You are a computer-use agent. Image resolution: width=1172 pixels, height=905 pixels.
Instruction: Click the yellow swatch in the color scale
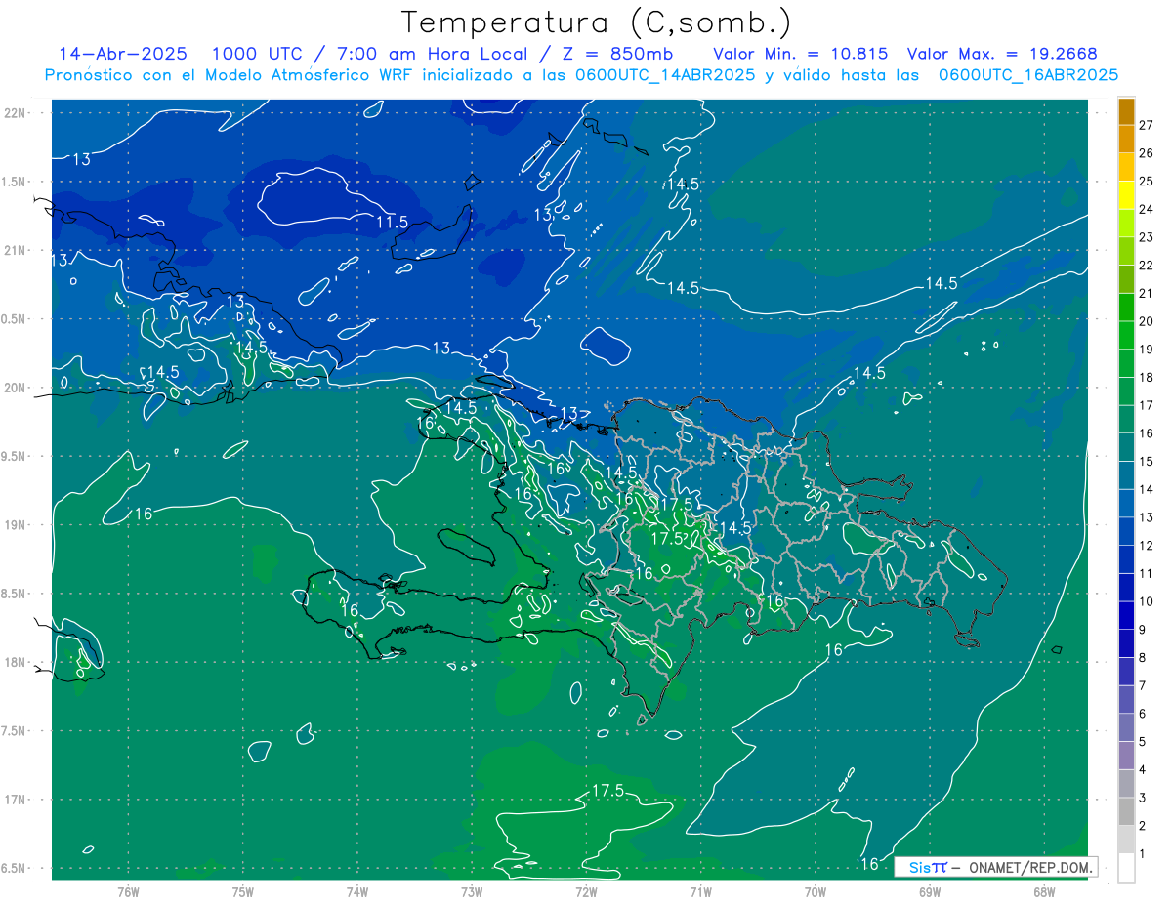(x=1126, y=195)
